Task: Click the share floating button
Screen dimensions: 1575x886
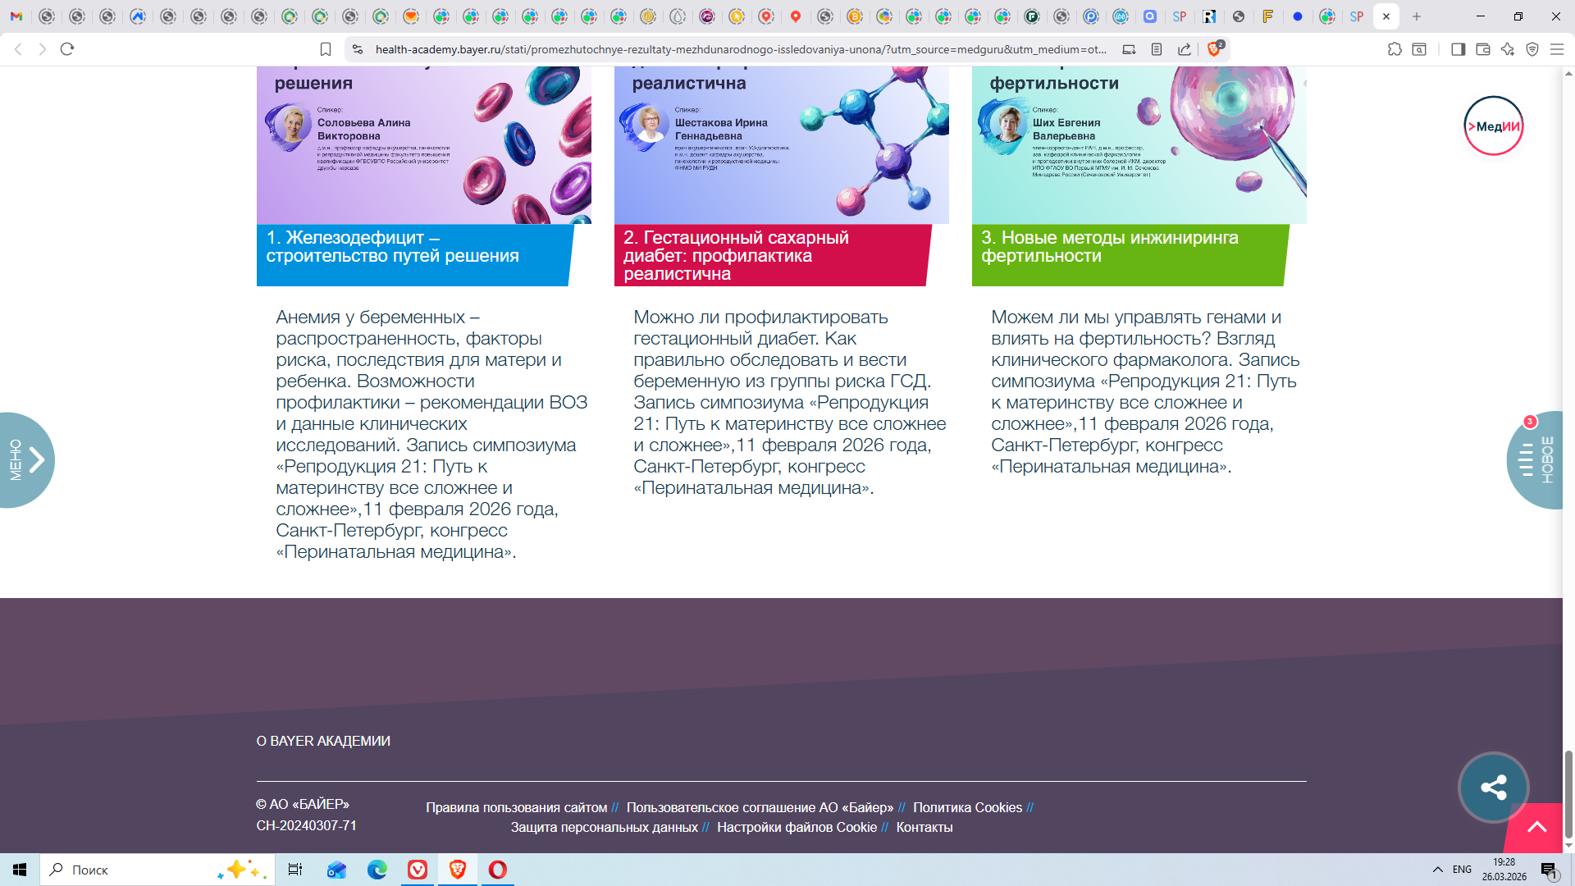Action: click(x=1493, y=788)
